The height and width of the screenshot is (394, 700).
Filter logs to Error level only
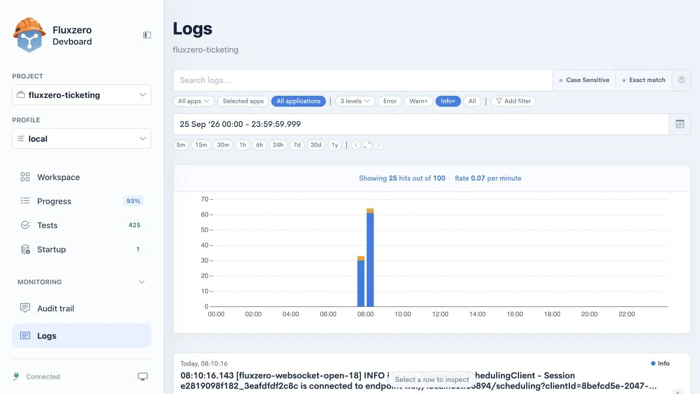(x=390, y=101)
